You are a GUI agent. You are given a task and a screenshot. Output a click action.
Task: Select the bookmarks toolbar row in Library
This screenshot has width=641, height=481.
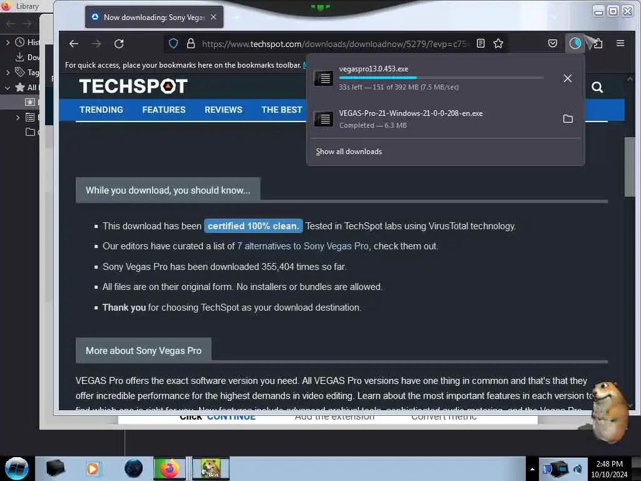click(21, 102)
